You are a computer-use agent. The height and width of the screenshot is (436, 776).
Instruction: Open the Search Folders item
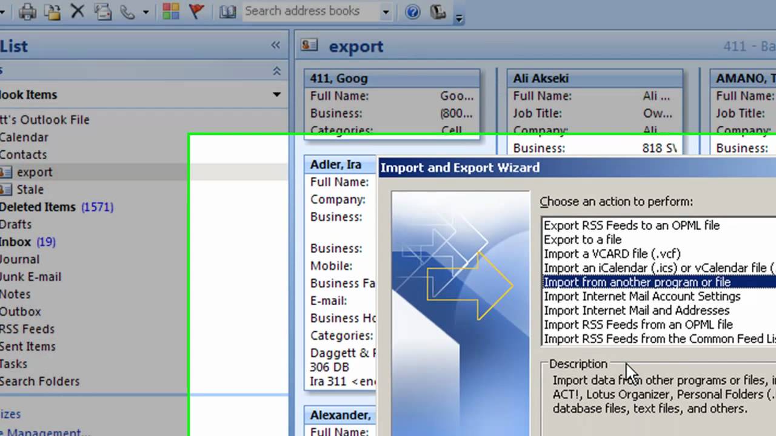coord(40,381)
